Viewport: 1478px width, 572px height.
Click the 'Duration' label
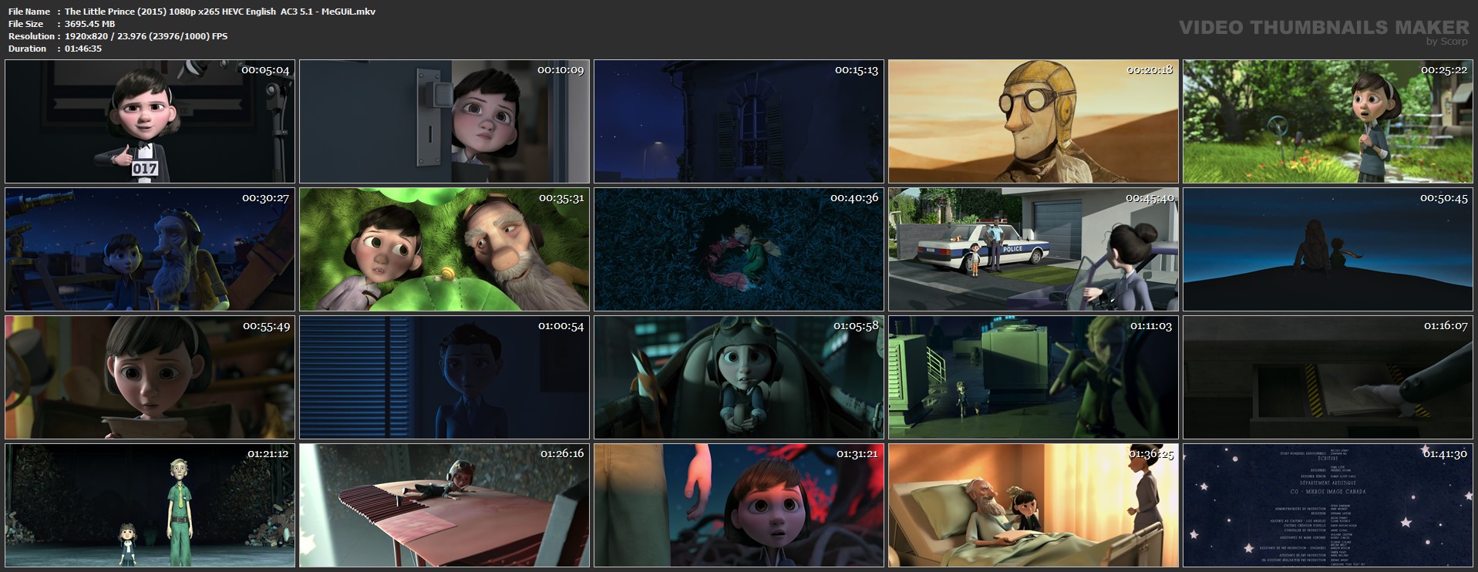[28, 49]
